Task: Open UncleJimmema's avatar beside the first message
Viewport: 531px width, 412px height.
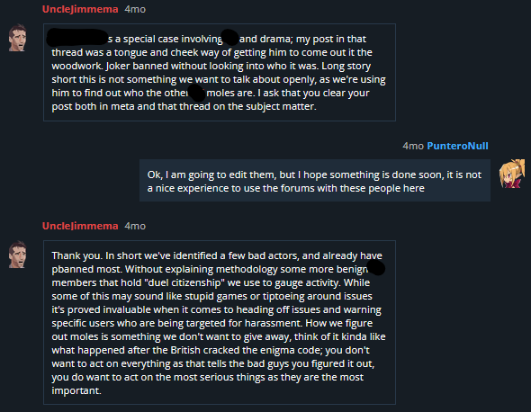Action: (x=18, y=38)
